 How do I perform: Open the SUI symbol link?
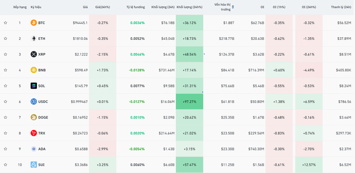pyautogui.click(x=41, y=165)
